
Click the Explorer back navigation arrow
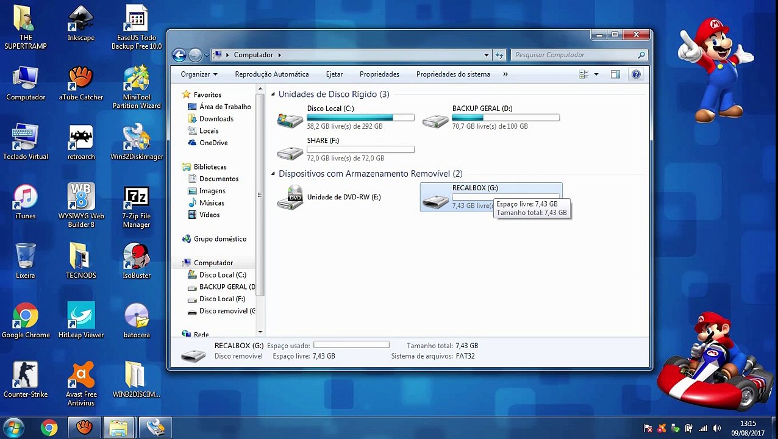click(x=179, y=55)
